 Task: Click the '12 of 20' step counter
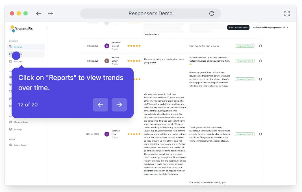tap(28, 105)
